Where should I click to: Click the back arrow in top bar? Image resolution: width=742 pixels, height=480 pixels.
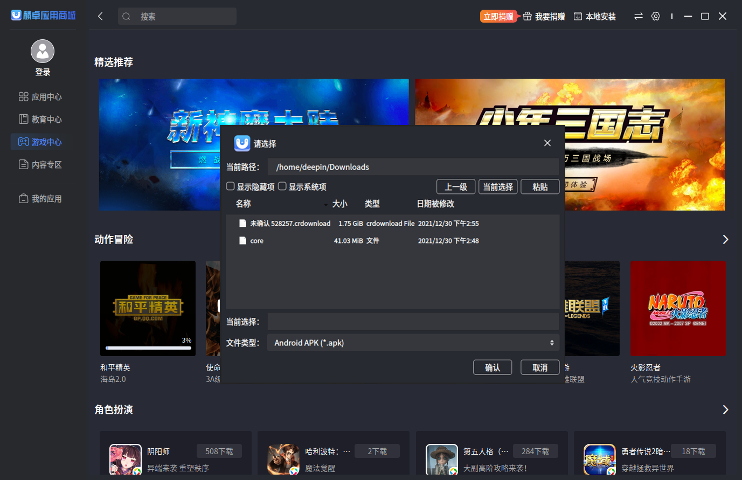pyautogui.click(x=100, y=16)
